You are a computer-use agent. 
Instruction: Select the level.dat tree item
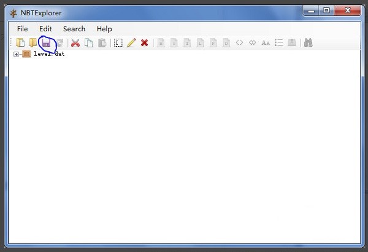click(48, 54)
